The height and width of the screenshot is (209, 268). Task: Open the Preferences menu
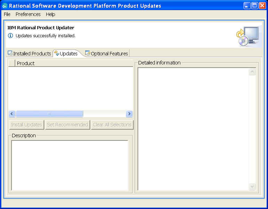[x=28, y=14]
